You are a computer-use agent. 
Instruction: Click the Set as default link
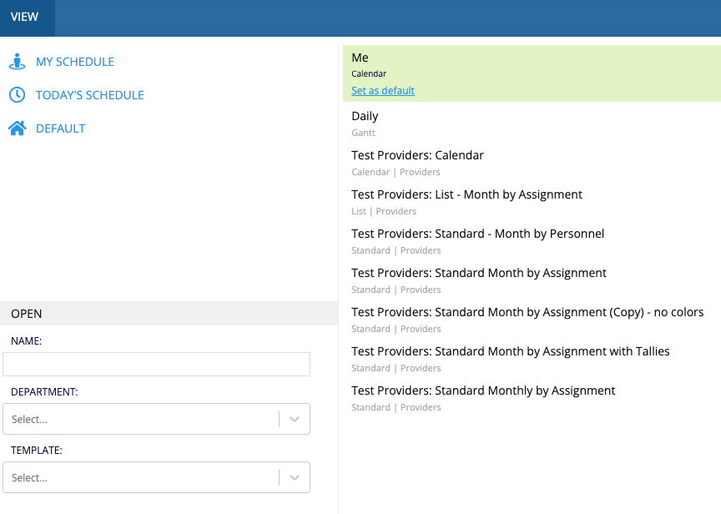coord(383,91)
